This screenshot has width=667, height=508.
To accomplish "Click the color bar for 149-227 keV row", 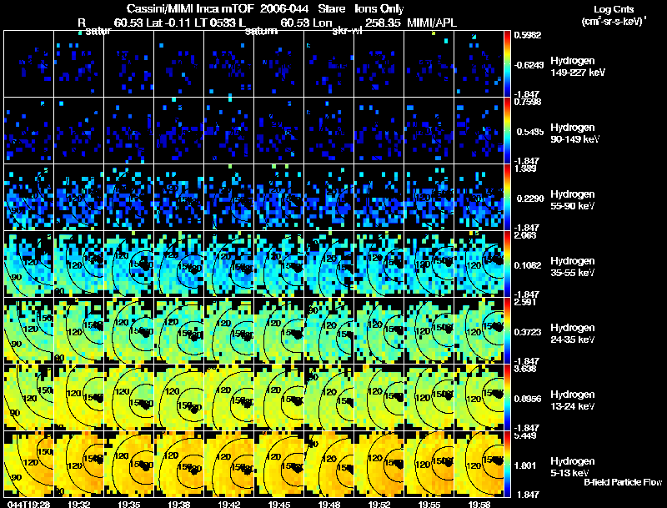I will [507, 64].
